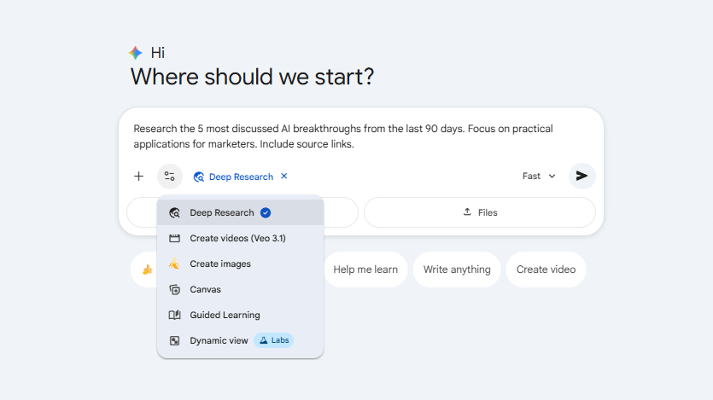Click the plus add-attachment icon
This screenshot has height=400, width=713.
[138, 177]
